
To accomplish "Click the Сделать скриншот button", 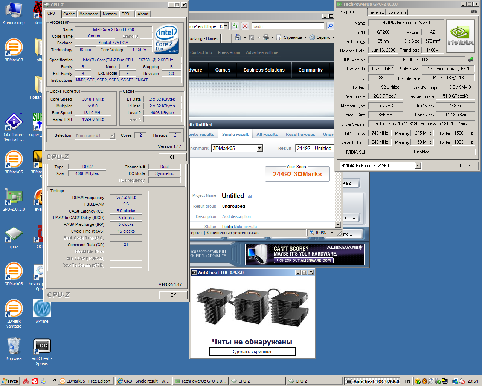I will [x=252, y=351].
